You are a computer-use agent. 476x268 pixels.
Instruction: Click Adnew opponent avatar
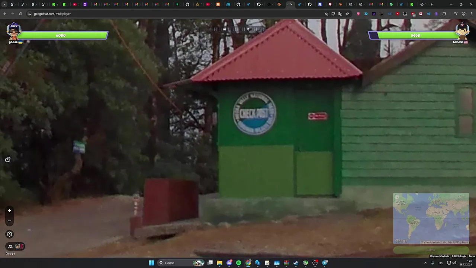[x=462, y=31]
